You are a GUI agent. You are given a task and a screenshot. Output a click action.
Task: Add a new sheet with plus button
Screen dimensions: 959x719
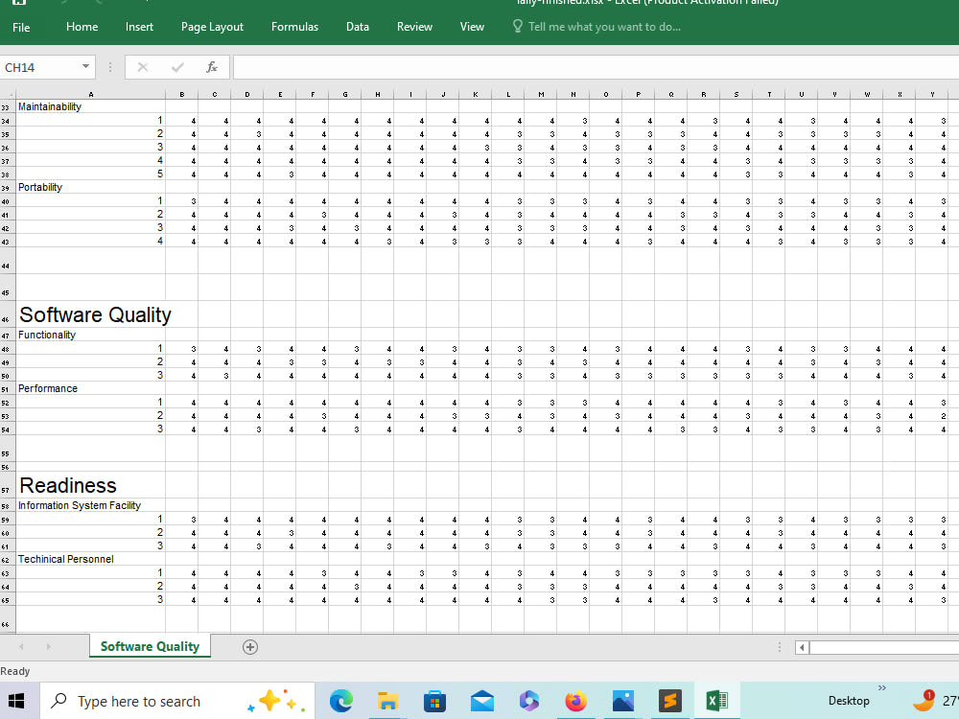tap(250, 647)
